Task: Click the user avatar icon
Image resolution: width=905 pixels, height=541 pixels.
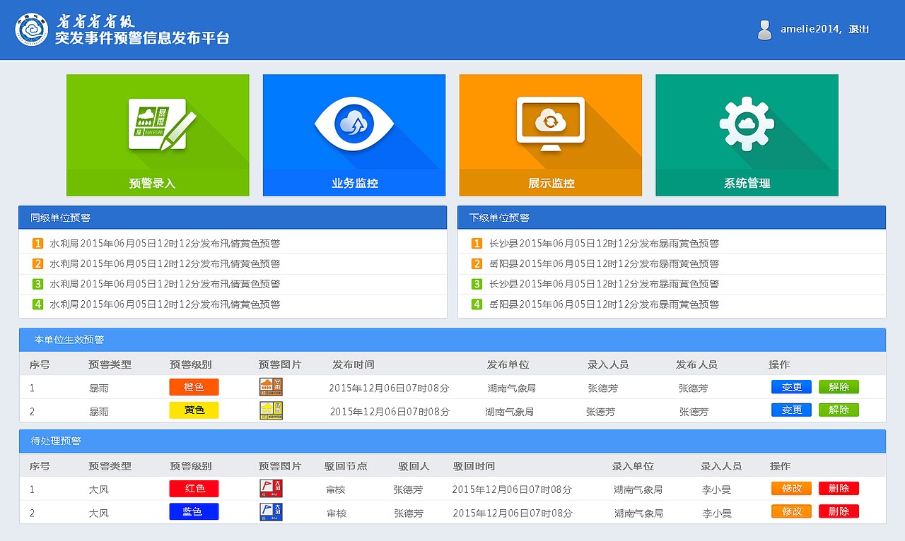Action: point(765,30)
